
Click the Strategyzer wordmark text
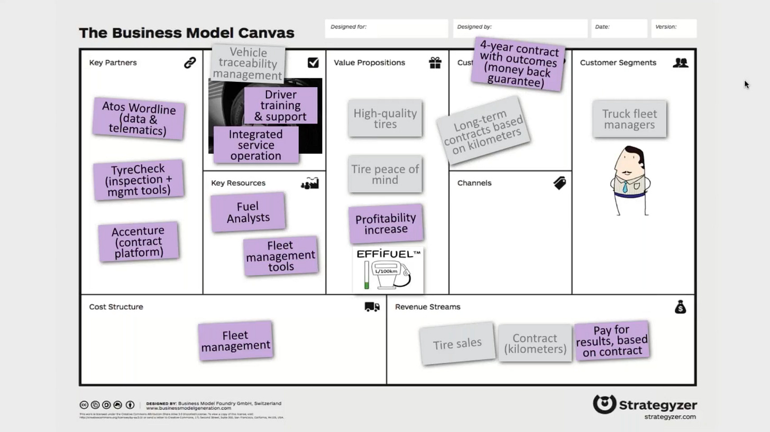pyautogui.click(x=658, y=405)
